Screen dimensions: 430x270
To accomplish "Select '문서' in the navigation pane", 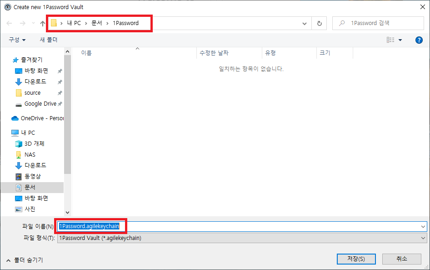I will (x=30, y=187).
